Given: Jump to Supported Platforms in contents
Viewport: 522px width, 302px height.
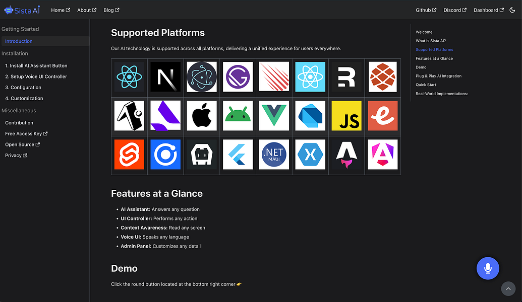Looking at the screenshot, I should pos(434,49).
